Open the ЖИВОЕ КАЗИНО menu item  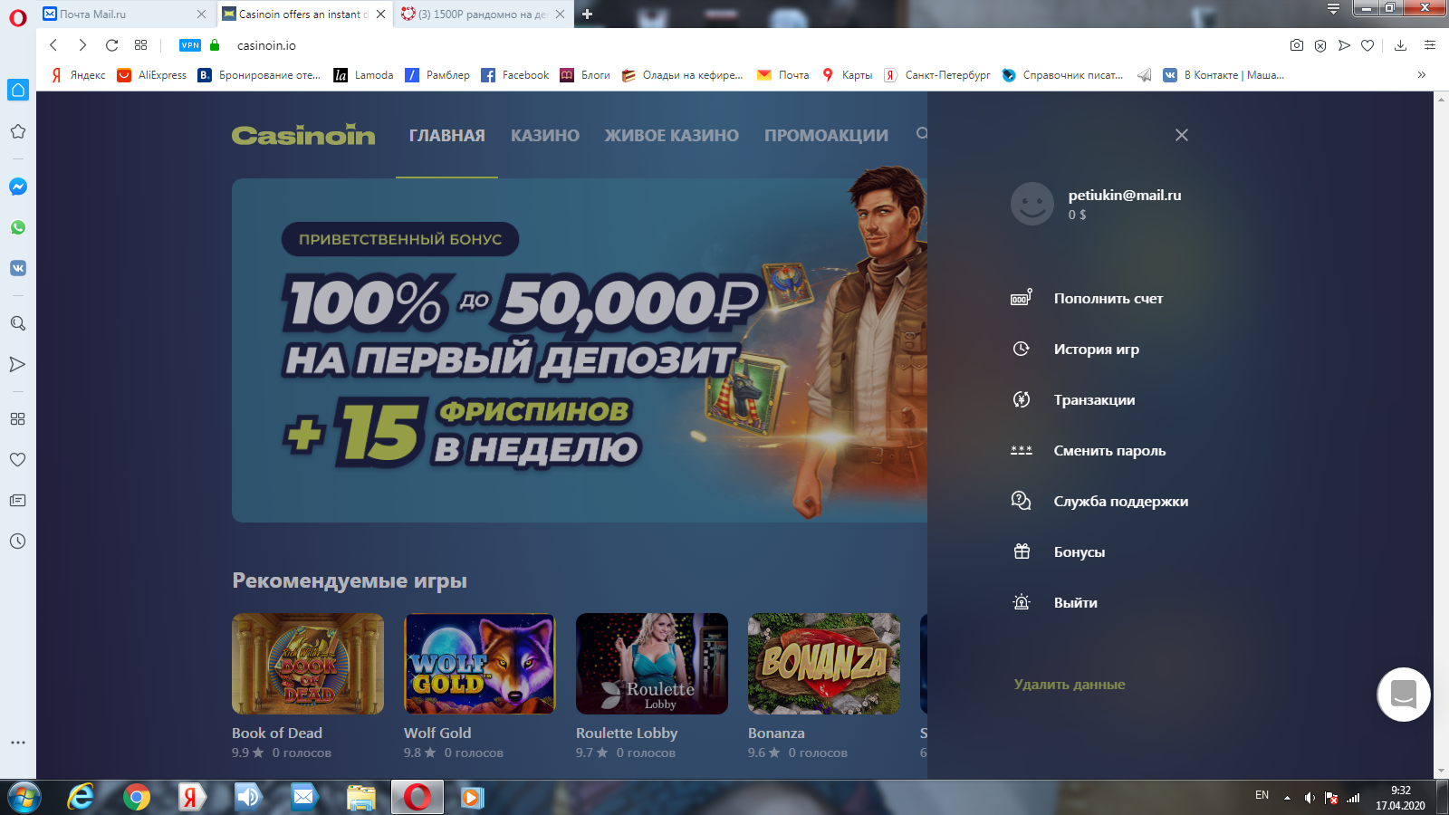click(x=672, y=136)
